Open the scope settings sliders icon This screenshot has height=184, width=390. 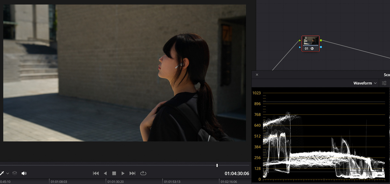pos(384,83)
